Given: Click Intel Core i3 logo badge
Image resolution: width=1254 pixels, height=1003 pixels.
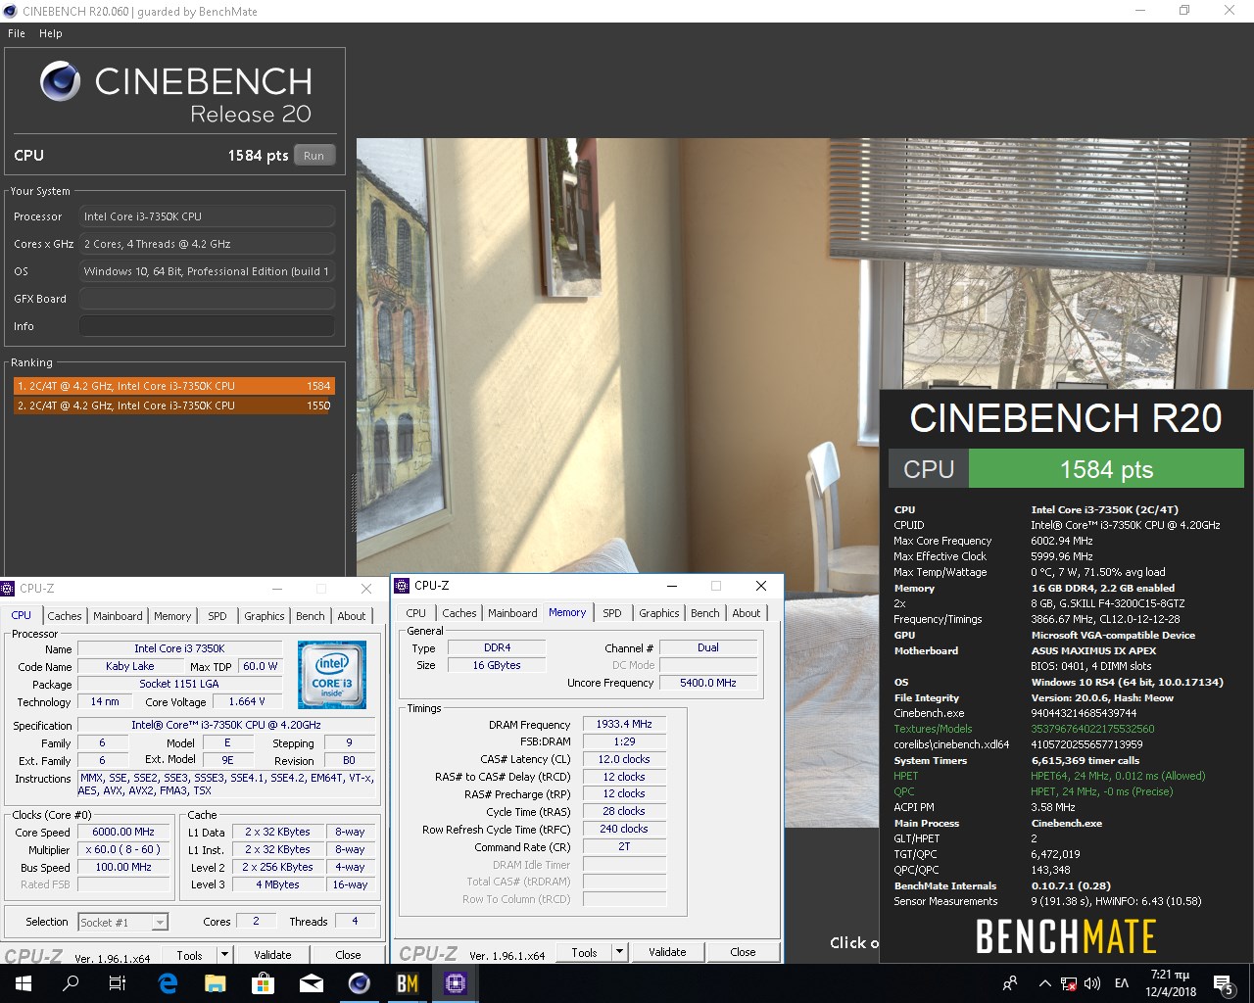Looking at the screenshot, I should pos(332,675).
